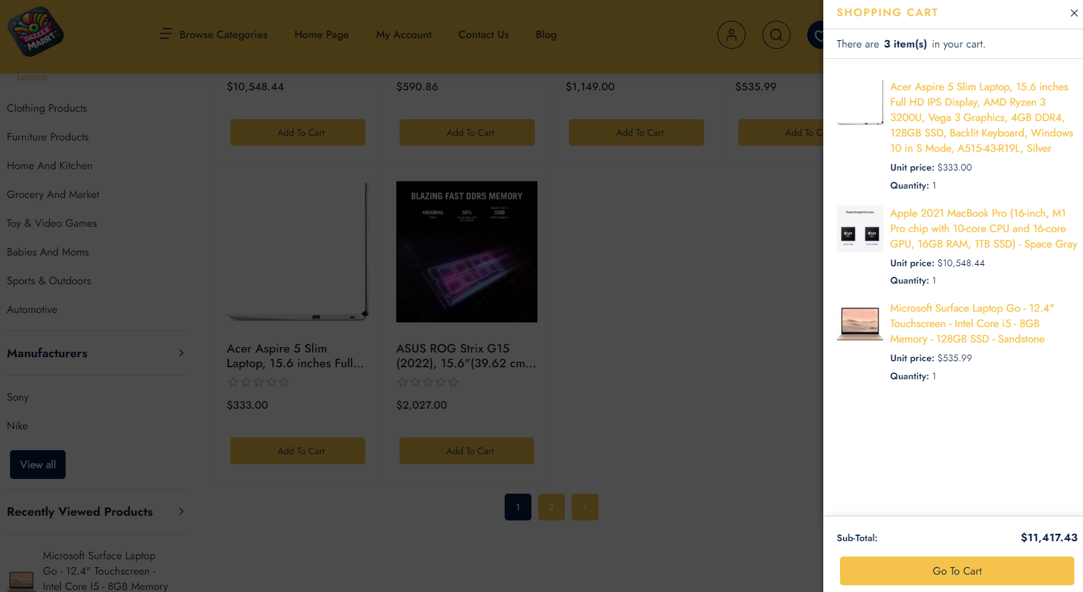
Task: Open the Blog menu item
Action: click(x=546, y=35)
